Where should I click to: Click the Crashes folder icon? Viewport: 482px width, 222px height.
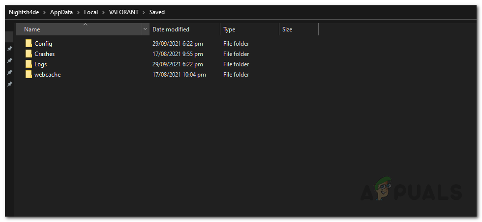click(29, 54)
